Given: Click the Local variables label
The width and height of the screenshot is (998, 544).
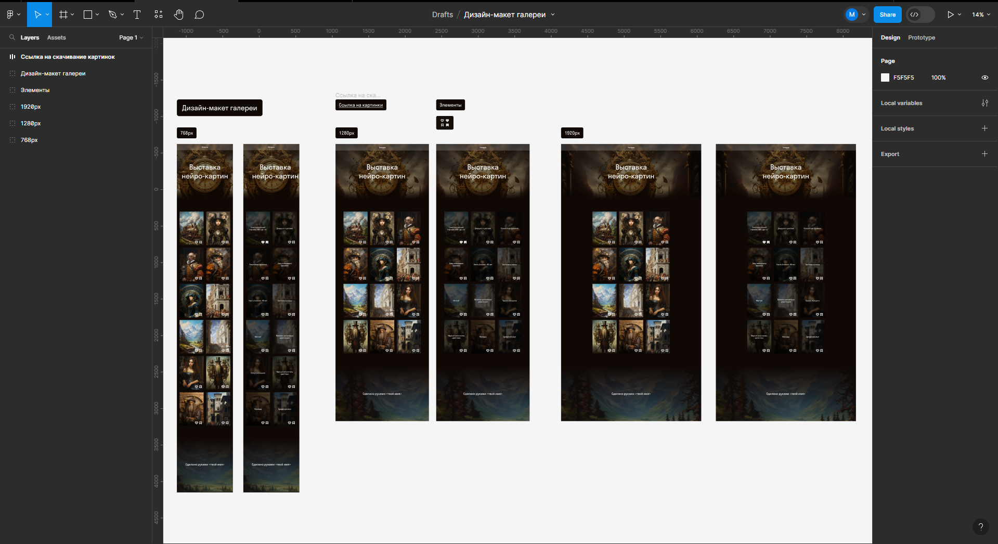Looking at the screenshot, I should [901, 103].
